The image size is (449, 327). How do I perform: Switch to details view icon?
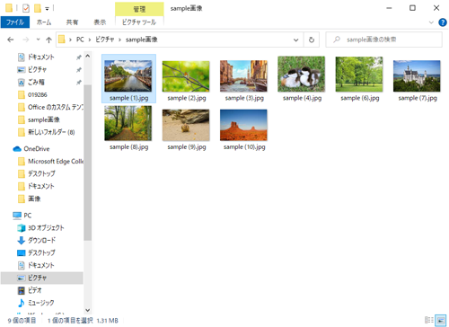coord(429,320)
